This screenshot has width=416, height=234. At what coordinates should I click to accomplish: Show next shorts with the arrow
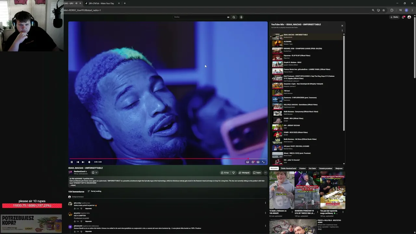(344, 194)
